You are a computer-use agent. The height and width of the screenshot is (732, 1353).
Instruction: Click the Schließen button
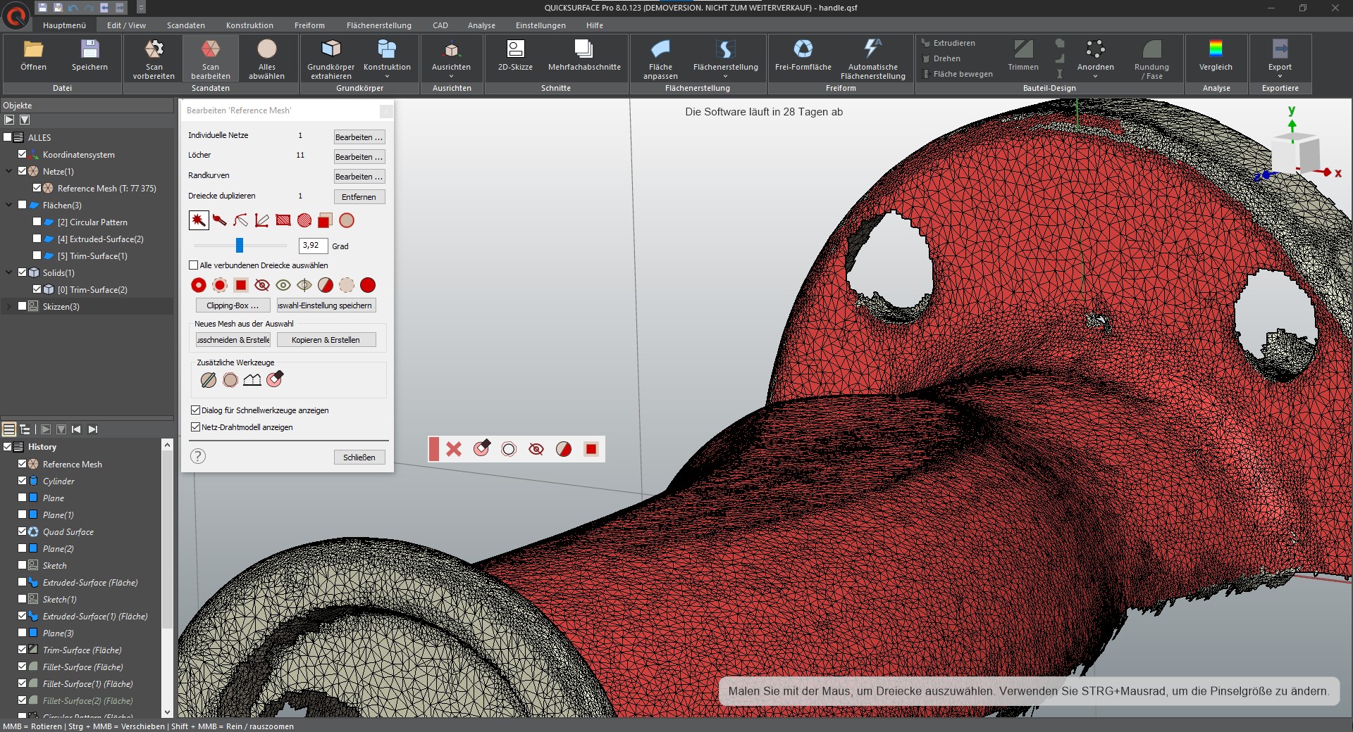pyautogui.click(x=359, y=458)
